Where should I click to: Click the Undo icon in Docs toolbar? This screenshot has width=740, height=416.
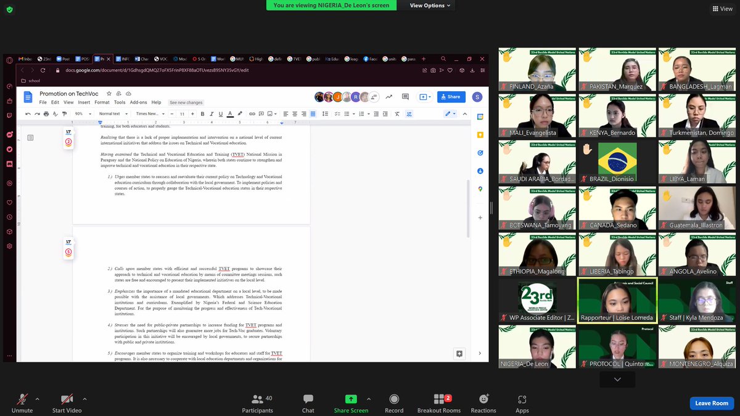point(28,114)
